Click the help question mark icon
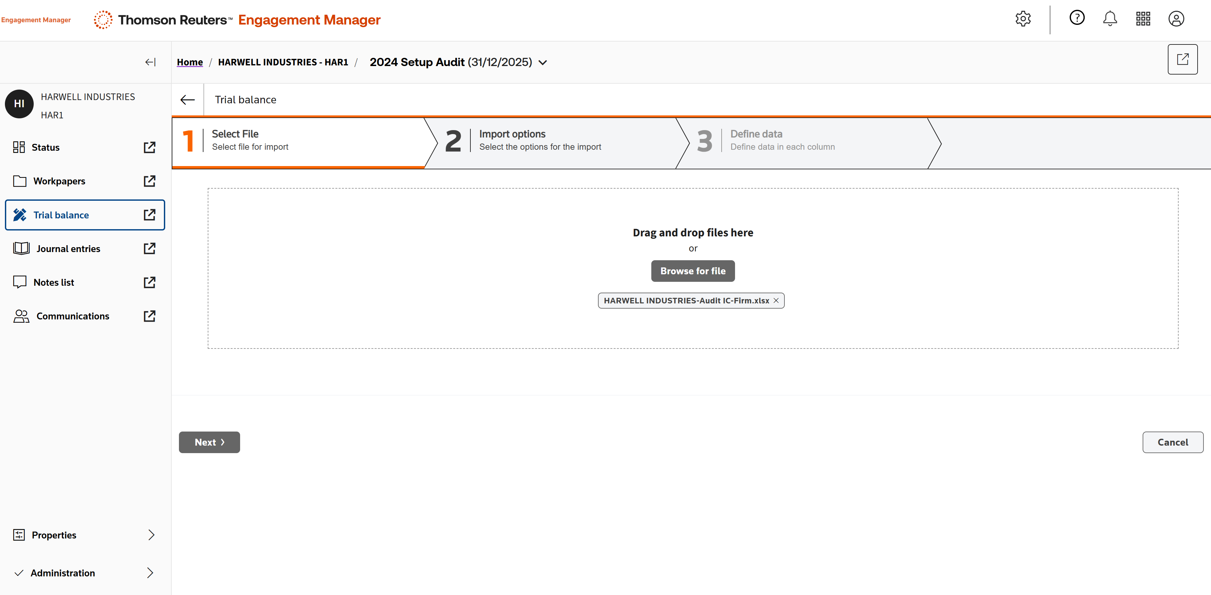The height and width of the screenshot is (595, 1211). click(x=1077, y=18)
